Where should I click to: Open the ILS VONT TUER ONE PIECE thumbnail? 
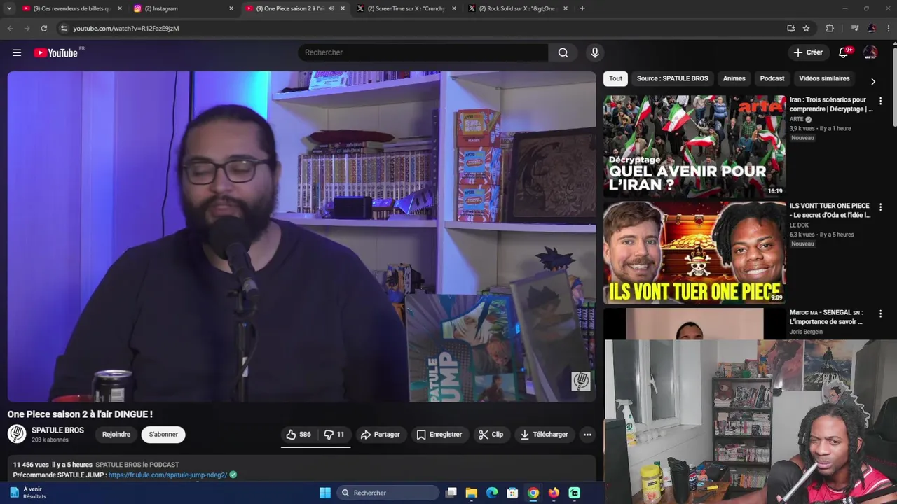pyautogui.click(x=694, y=253)
